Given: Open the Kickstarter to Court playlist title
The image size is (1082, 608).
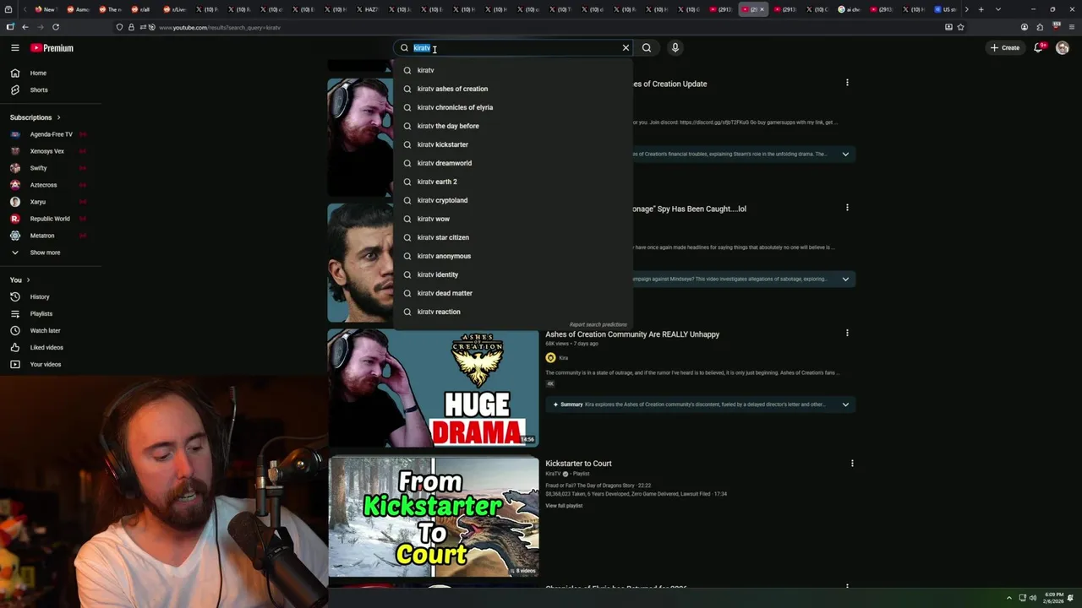Looking at the screenshot, I should tap(578, 464).
